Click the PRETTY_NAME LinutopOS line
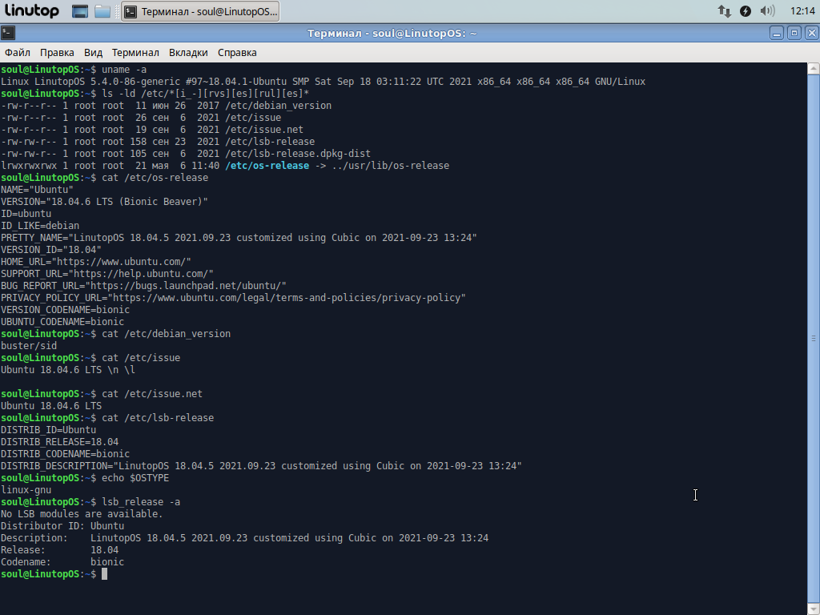The height and width of the screenshot is (615, 820). tap(239, 238)
